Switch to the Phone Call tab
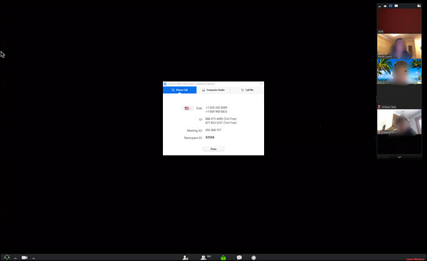Viewport: 427px width, 261px height. [x=180, y=90]
